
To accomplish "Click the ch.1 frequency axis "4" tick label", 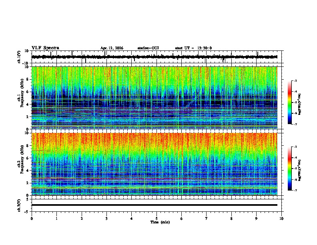I will pyautogui.click(x=28, y=104).
